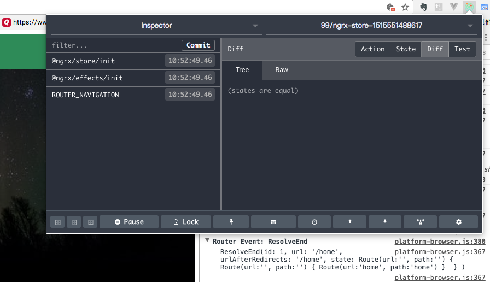The width and height of the screenshot is (490, 282).
Task: Select the ROUTER_NAVIGATION action
Action: click(x=133, y=95)
